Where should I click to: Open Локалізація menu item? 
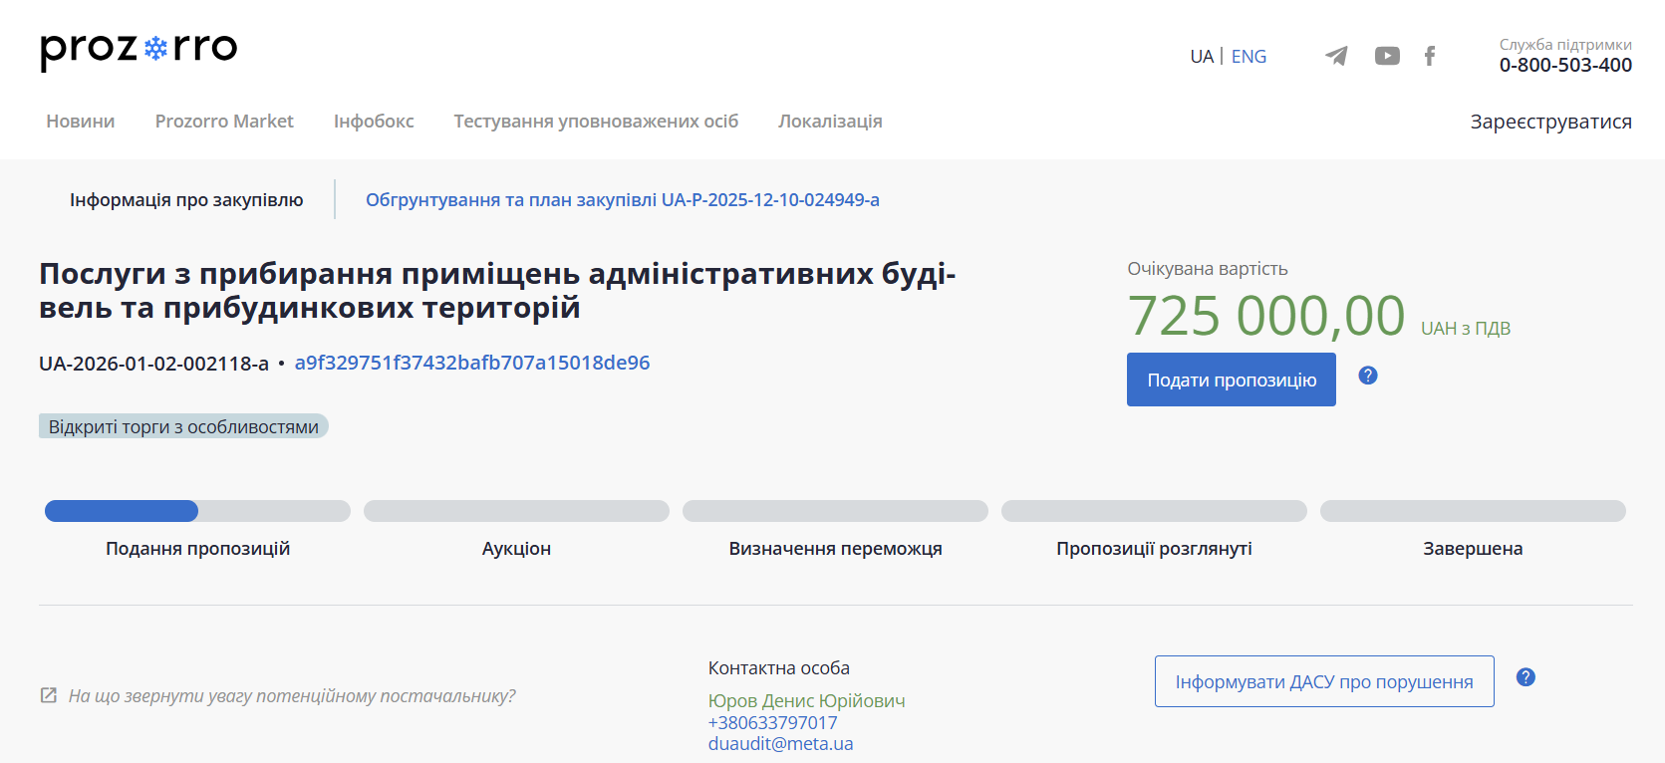830,122
